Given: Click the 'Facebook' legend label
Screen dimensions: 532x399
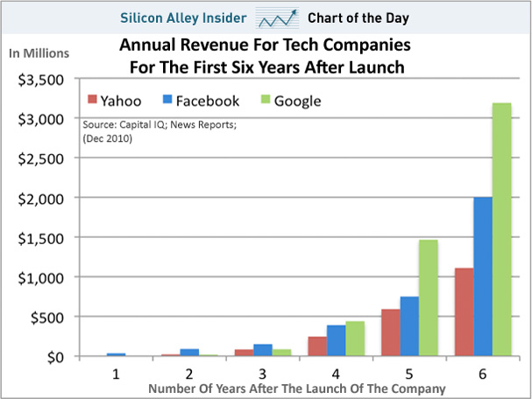Looking at the screenshot, I should pyautogui.click(x=208, y=101).
